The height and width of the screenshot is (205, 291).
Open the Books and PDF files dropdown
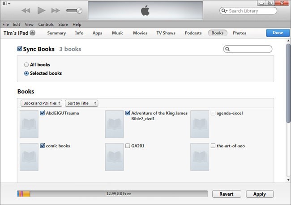point(41,103)
